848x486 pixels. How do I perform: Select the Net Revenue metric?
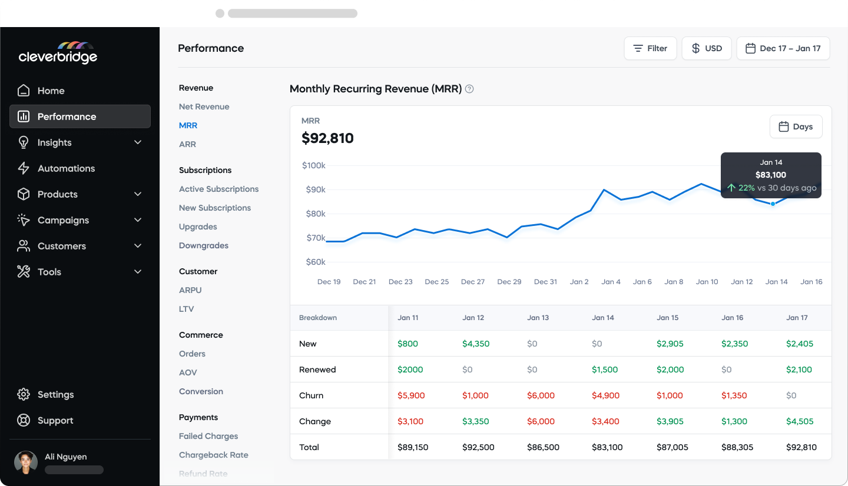(x=204, y=106)
